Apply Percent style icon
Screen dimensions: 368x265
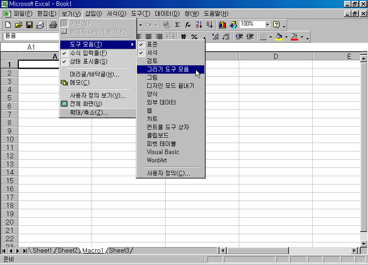pos(194,37)
